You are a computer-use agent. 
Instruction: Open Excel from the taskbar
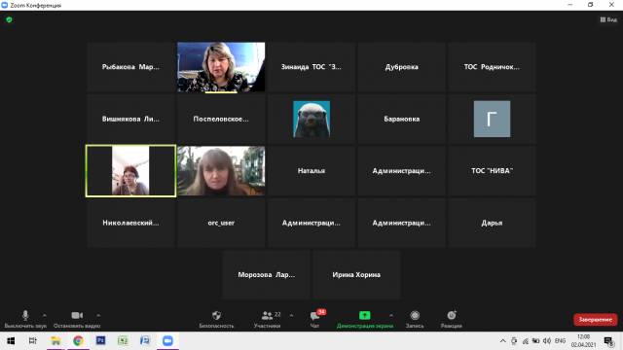tap(123, 341)
